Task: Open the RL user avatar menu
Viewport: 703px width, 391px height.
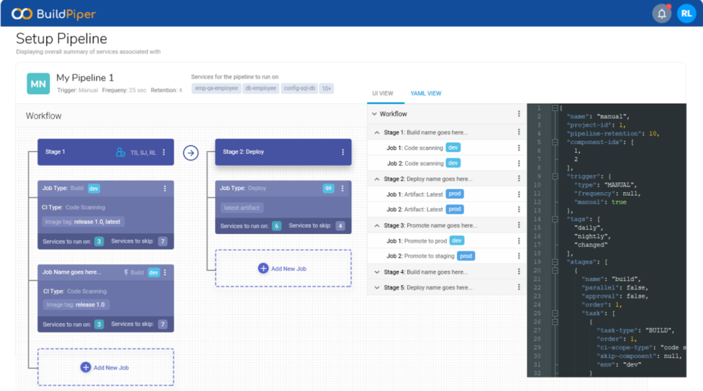Action: [686, 14]
